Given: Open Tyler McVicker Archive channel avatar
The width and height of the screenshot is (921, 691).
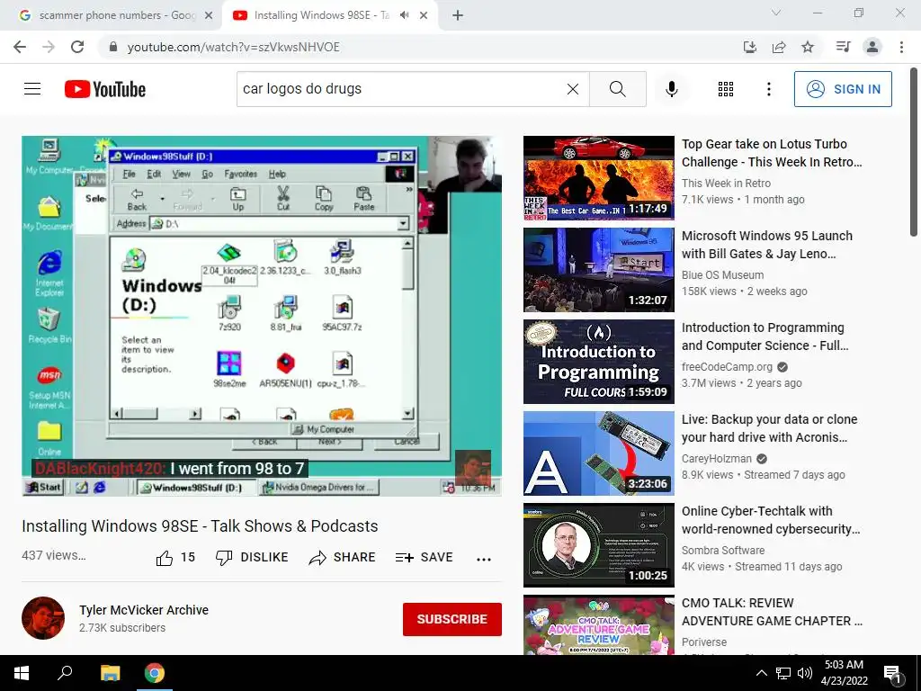Looking at the screenshot, I should 43,618.
